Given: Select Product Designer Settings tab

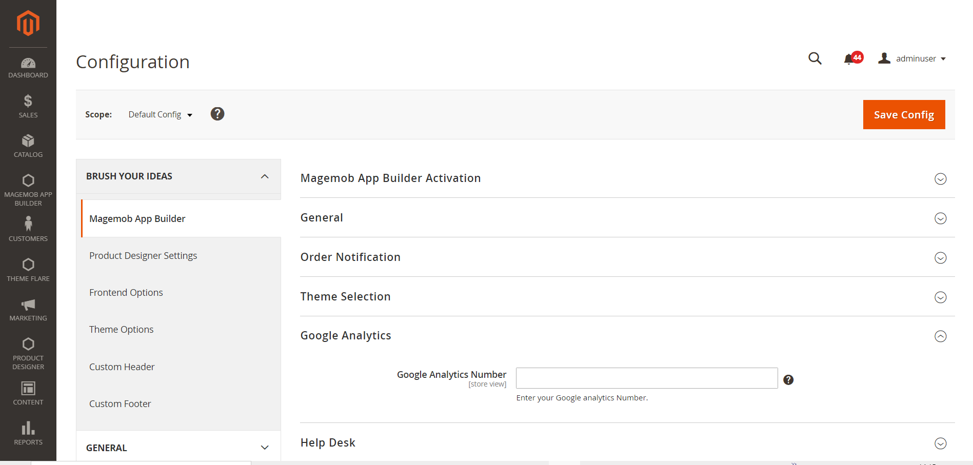Looking at the screenshot, I should [x=143, y=256].
